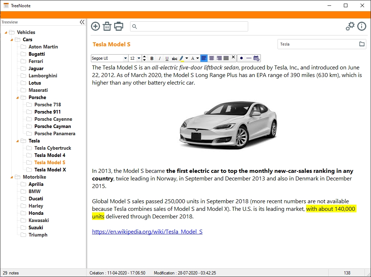The height and width of the screenshot is (277, 371).
Task: Center align text
Action: (212, 58)
